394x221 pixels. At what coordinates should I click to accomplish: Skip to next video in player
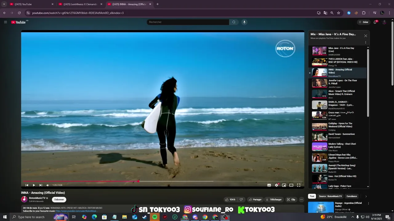tap(41, 185)
